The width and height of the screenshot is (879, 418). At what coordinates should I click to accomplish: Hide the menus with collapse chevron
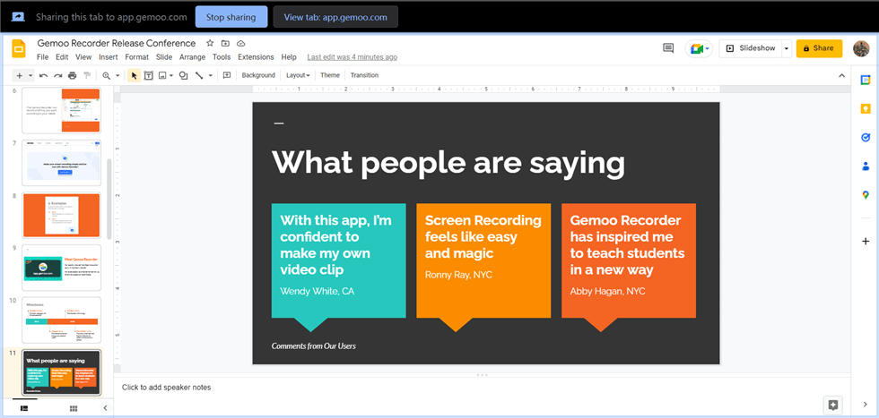[x=841, y=75]
